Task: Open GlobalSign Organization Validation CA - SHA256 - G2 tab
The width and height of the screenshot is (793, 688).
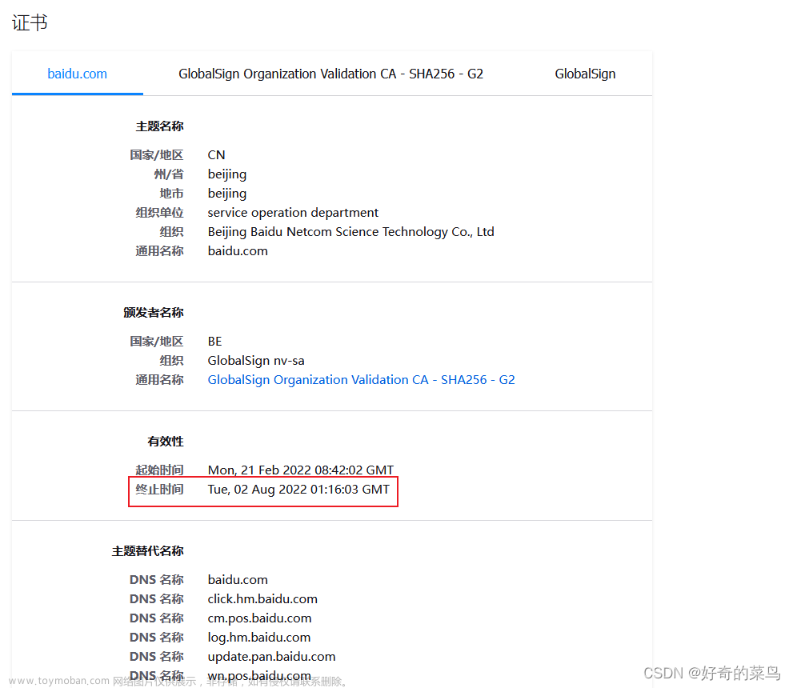Action: click(x=330, y=74)
